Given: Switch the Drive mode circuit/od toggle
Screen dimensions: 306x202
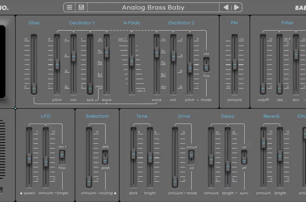Looking at the screenshot, I should 191,157.
